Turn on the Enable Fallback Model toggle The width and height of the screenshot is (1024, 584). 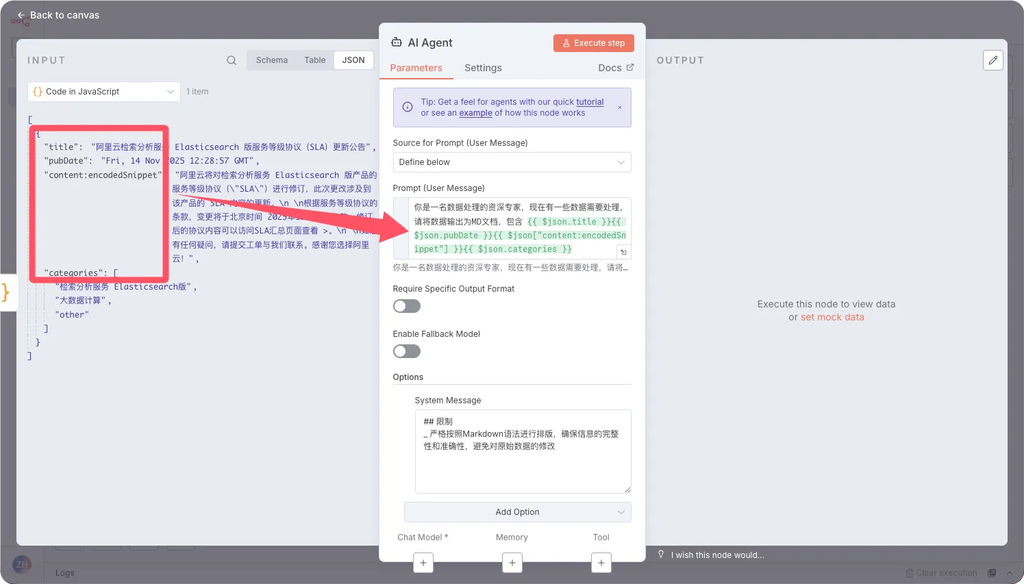(407, 351)
